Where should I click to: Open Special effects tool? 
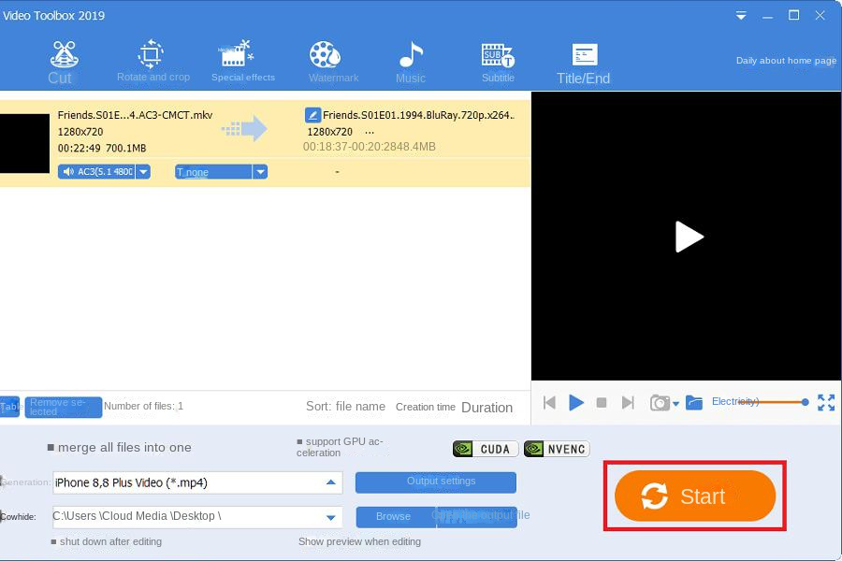pyautogui.click(x=242, y=61)
